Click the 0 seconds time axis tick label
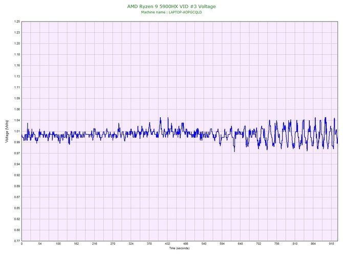 click(x=22, y=244)
